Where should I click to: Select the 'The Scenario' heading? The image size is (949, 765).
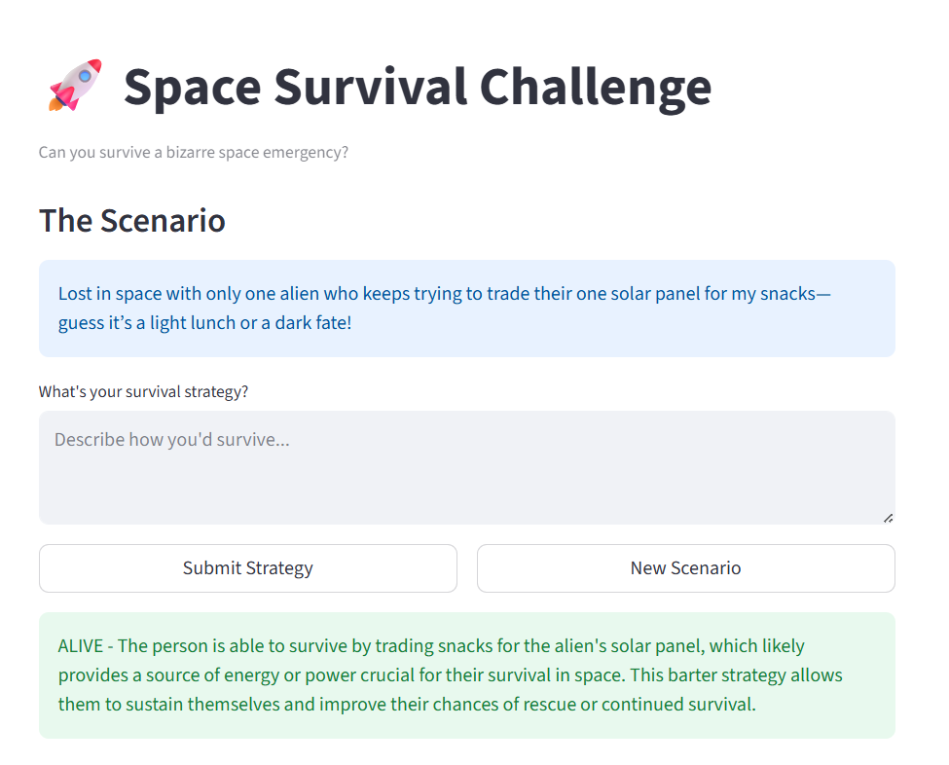(132, 220)
